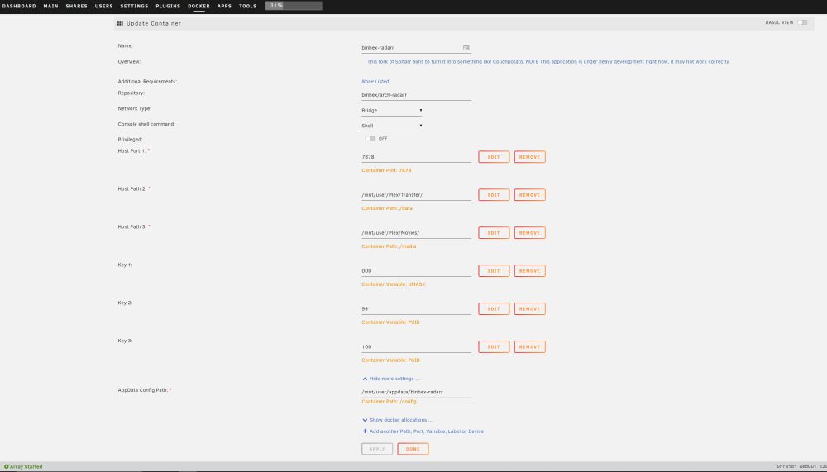The width and height of the screenshot is (827, 472).
Task: Click the Container Port: 7878 text
Action: (x=386, y=171)
